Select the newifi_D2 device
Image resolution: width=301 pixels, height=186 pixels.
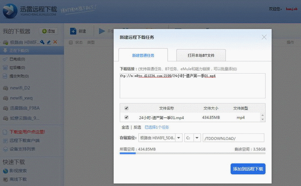pos(20,88)
